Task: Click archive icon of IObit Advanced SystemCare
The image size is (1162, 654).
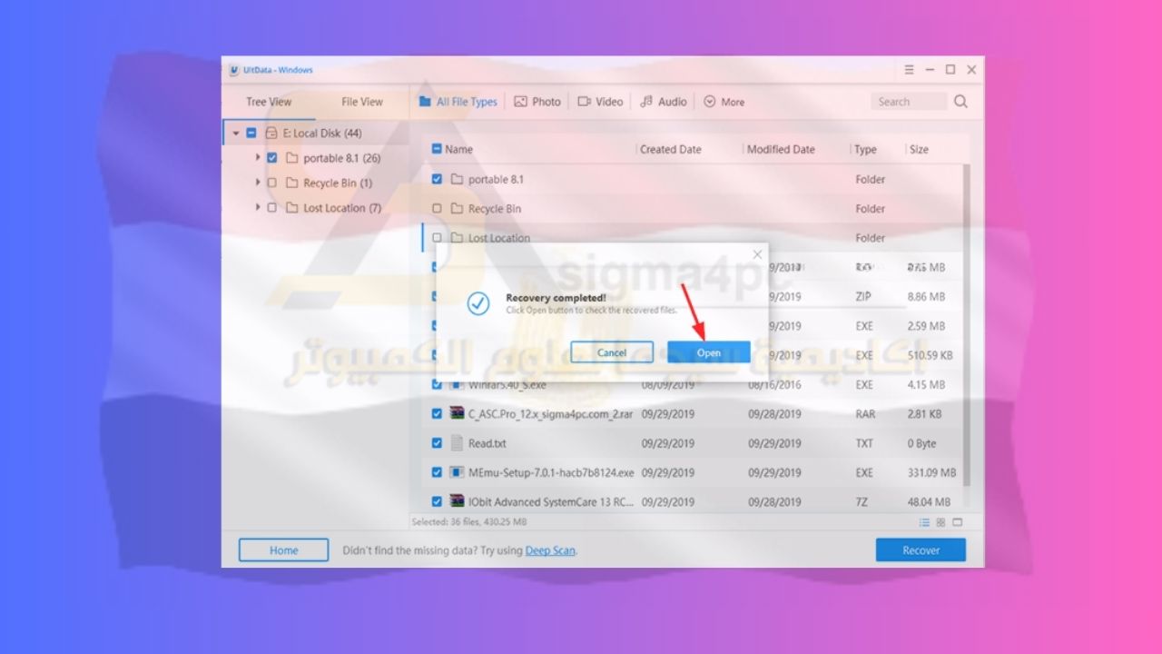Action: tap(457, 501)
